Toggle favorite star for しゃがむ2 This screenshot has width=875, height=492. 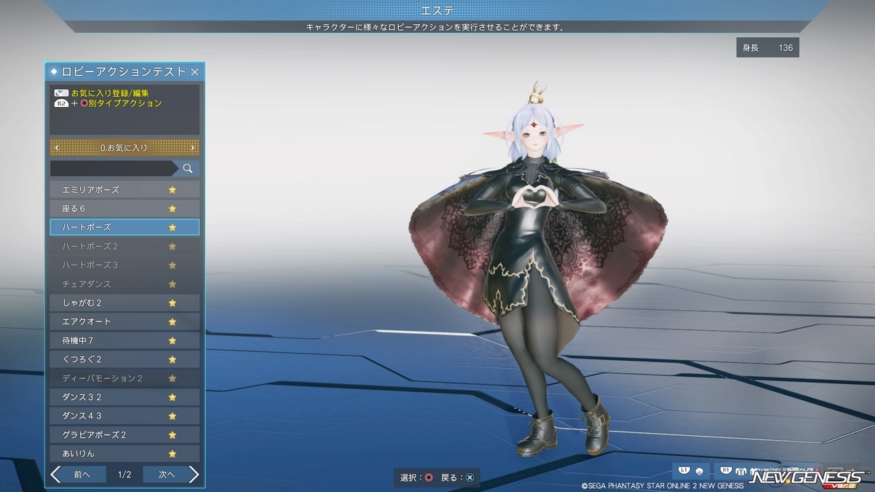click(173, 302)
